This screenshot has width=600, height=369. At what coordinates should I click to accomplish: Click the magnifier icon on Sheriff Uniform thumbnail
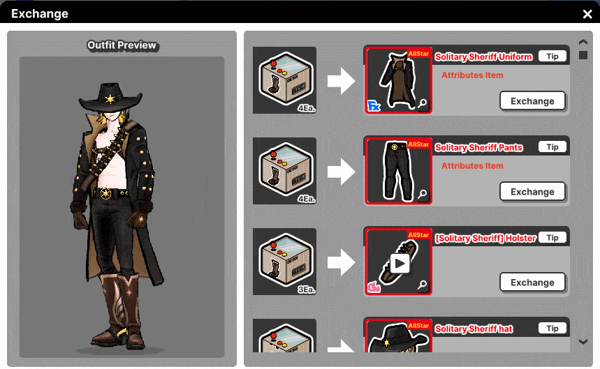(422, 103)
